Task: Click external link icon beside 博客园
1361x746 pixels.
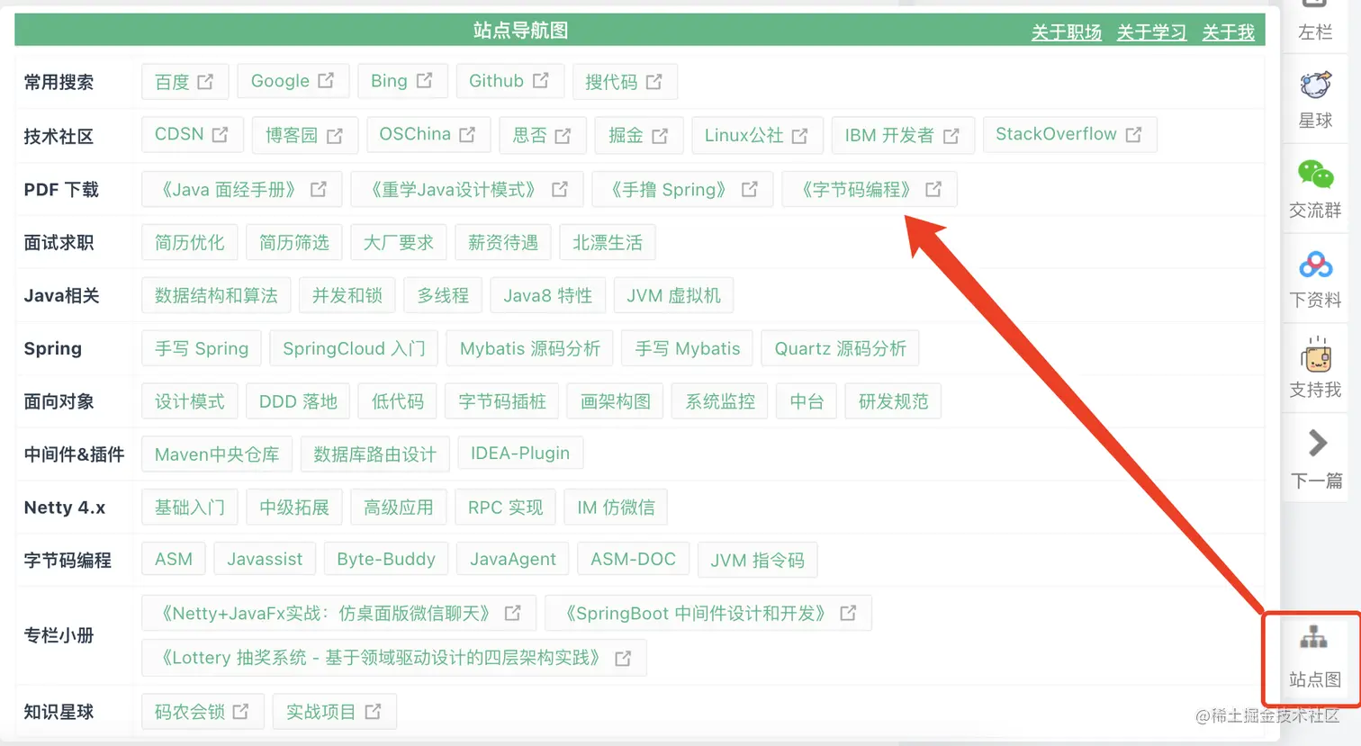Action: coord(334,136)
